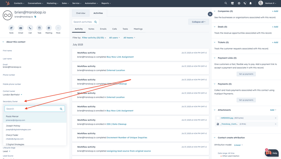Open Filter activity (33/33) dropdown
Image resolution: width=281 pixels, height=159 pixels.
pos(94,38)
